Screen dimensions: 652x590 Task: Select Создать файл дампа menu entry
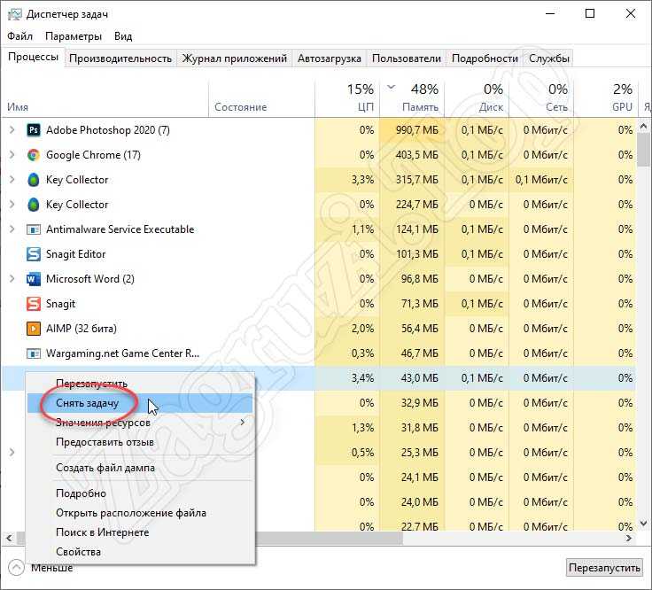tap(140, 468)
